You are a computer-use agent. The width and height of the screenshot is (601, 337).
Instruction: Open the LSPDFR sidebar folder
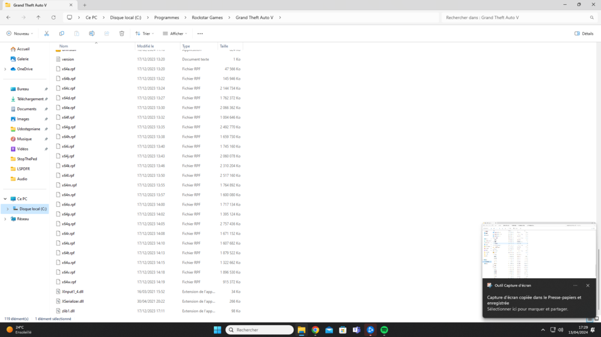pos(23,168)
